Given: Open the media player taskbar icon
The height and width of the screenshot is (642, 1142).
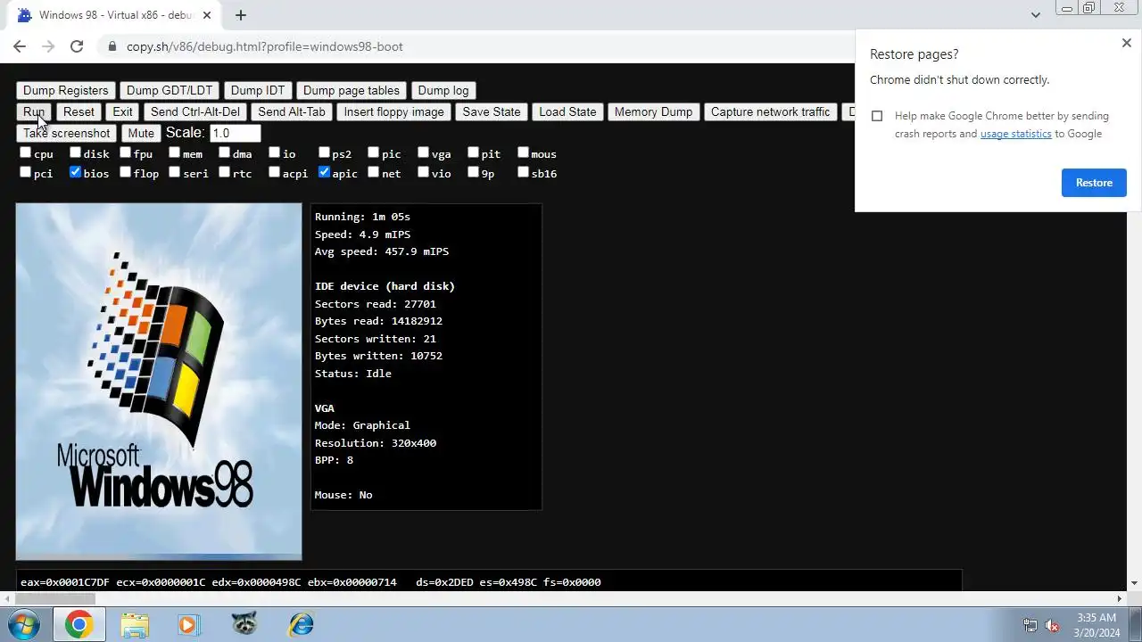Looking at the screenshot, I should [x=188, y=624].
